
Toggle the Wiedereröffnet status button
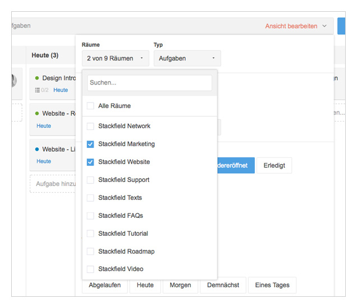tap(236, 165)
